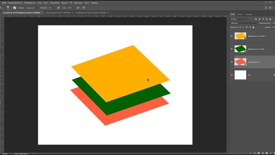Open the layer blend mode Обычные dropdown
Viewport: 275px width, 155px height.
point(244,23)
